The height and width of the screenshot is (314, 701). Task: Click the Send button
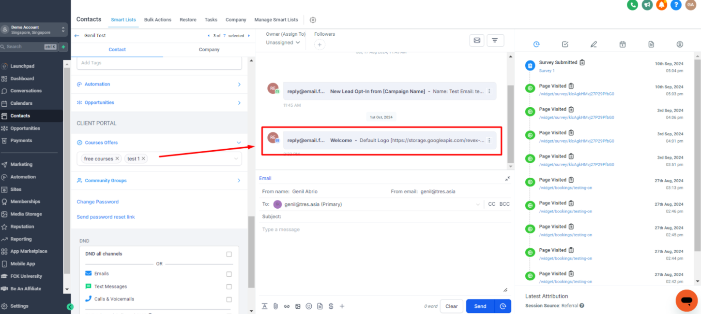point(480,306)
